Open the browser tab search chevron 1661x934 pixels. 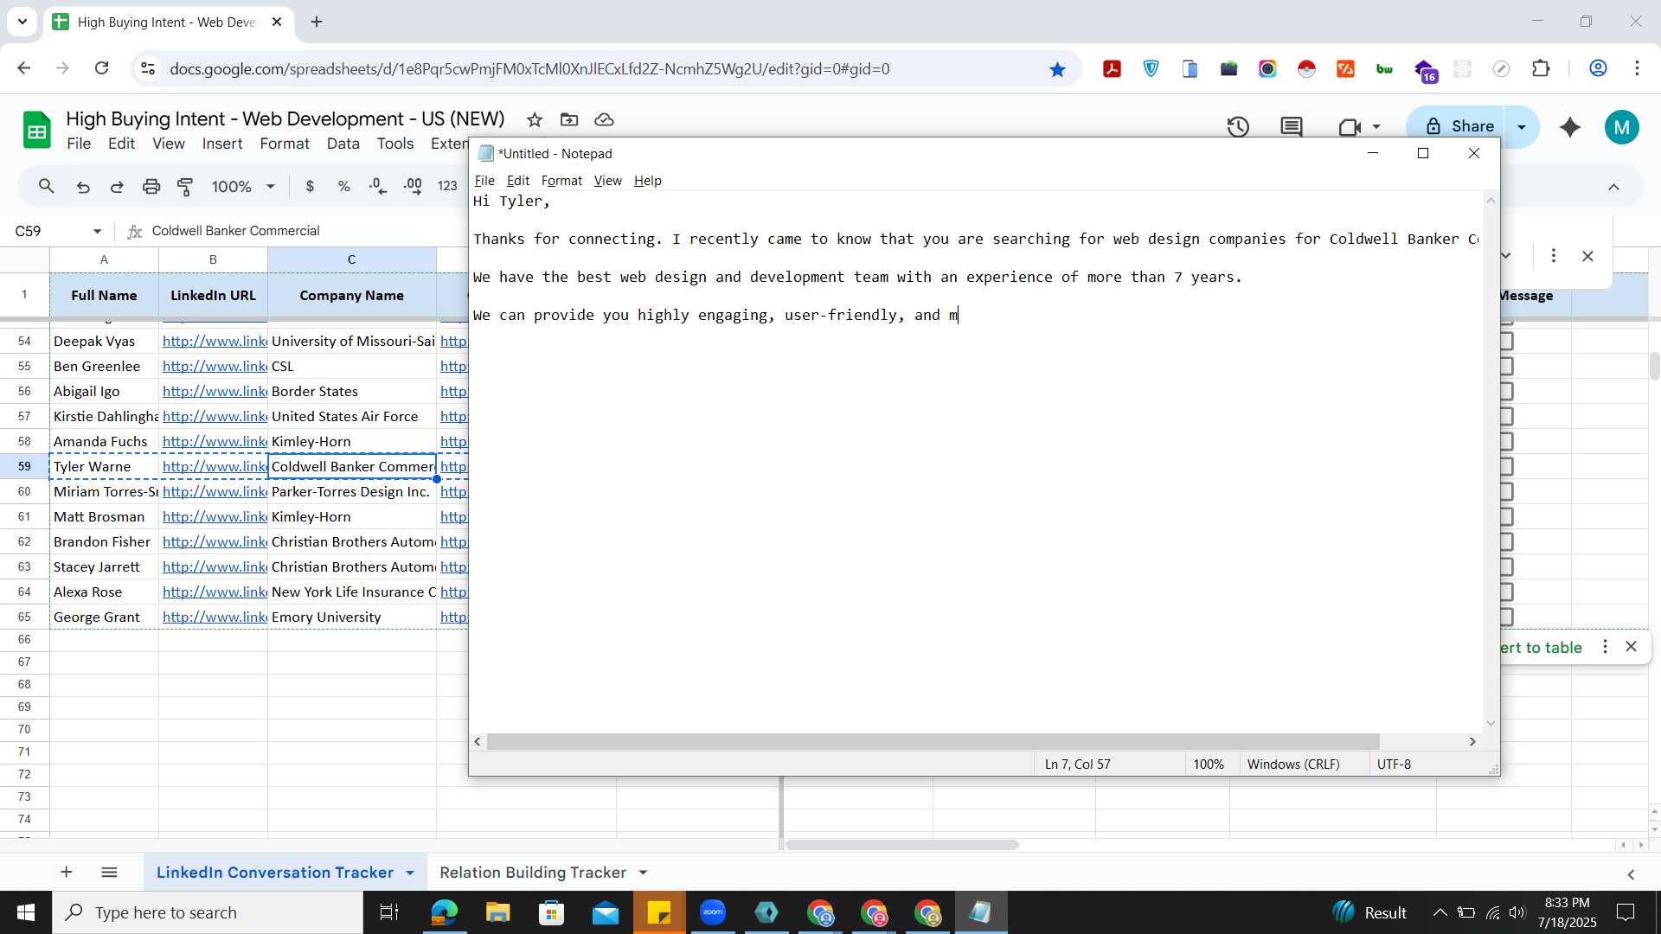[x=22, y=22]
